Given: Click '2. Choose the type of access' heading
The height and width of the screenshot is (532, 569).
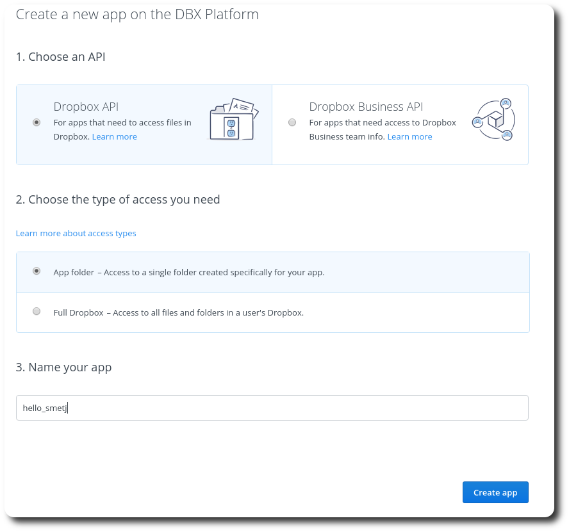Looking at the screenshot, I should 118,200.
